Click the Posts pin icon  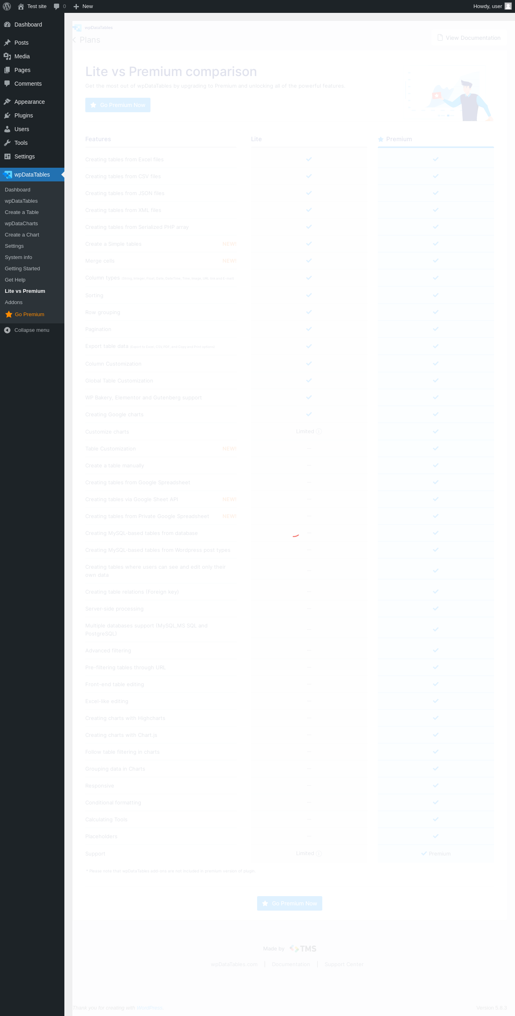7,43
